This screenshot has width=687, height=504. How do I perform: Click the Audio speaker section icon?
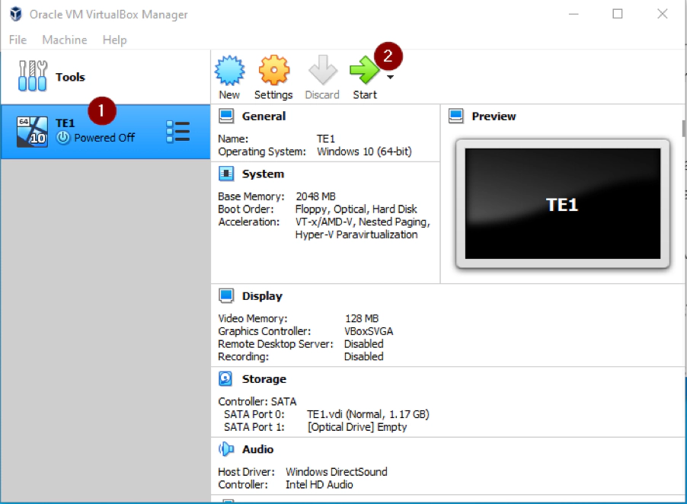point(226,449)
